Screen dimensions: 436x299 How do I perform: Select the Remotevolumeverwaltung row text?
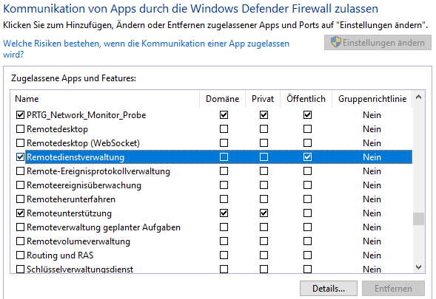(78, 241)
